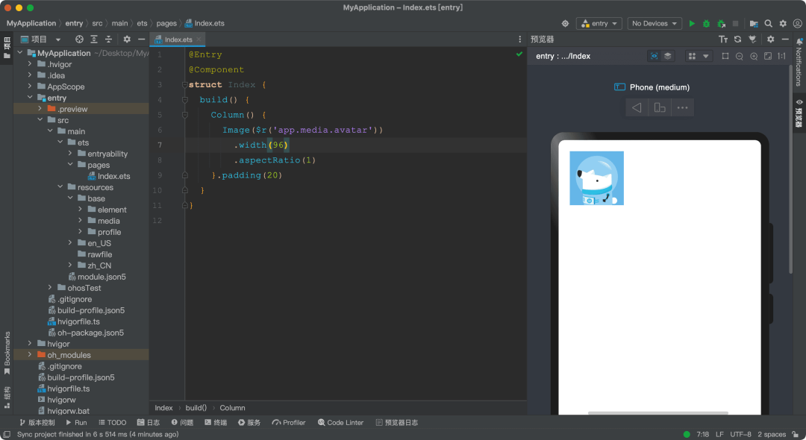Open the TODO tool tab

coord(112,423)
